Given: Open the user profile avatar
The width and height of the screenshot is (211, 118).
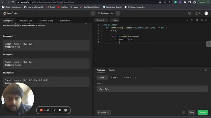Looking at the screenshot, I should tap(206, 13).
